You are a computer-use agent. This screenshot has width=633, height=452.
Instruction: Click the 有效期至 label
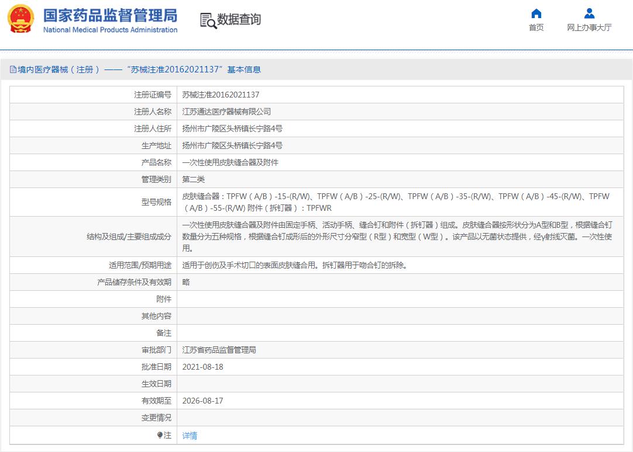tap(156, 401)
